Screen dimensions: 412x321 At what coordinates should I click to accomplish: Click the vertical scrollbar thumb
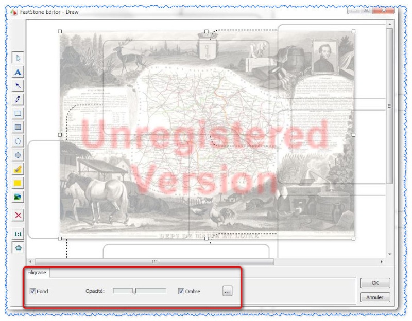pos(389,106)
